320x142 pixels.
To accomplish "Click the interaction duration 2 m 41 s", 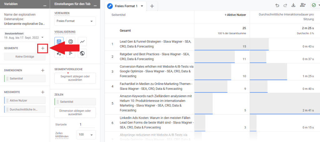I will 308,110.
